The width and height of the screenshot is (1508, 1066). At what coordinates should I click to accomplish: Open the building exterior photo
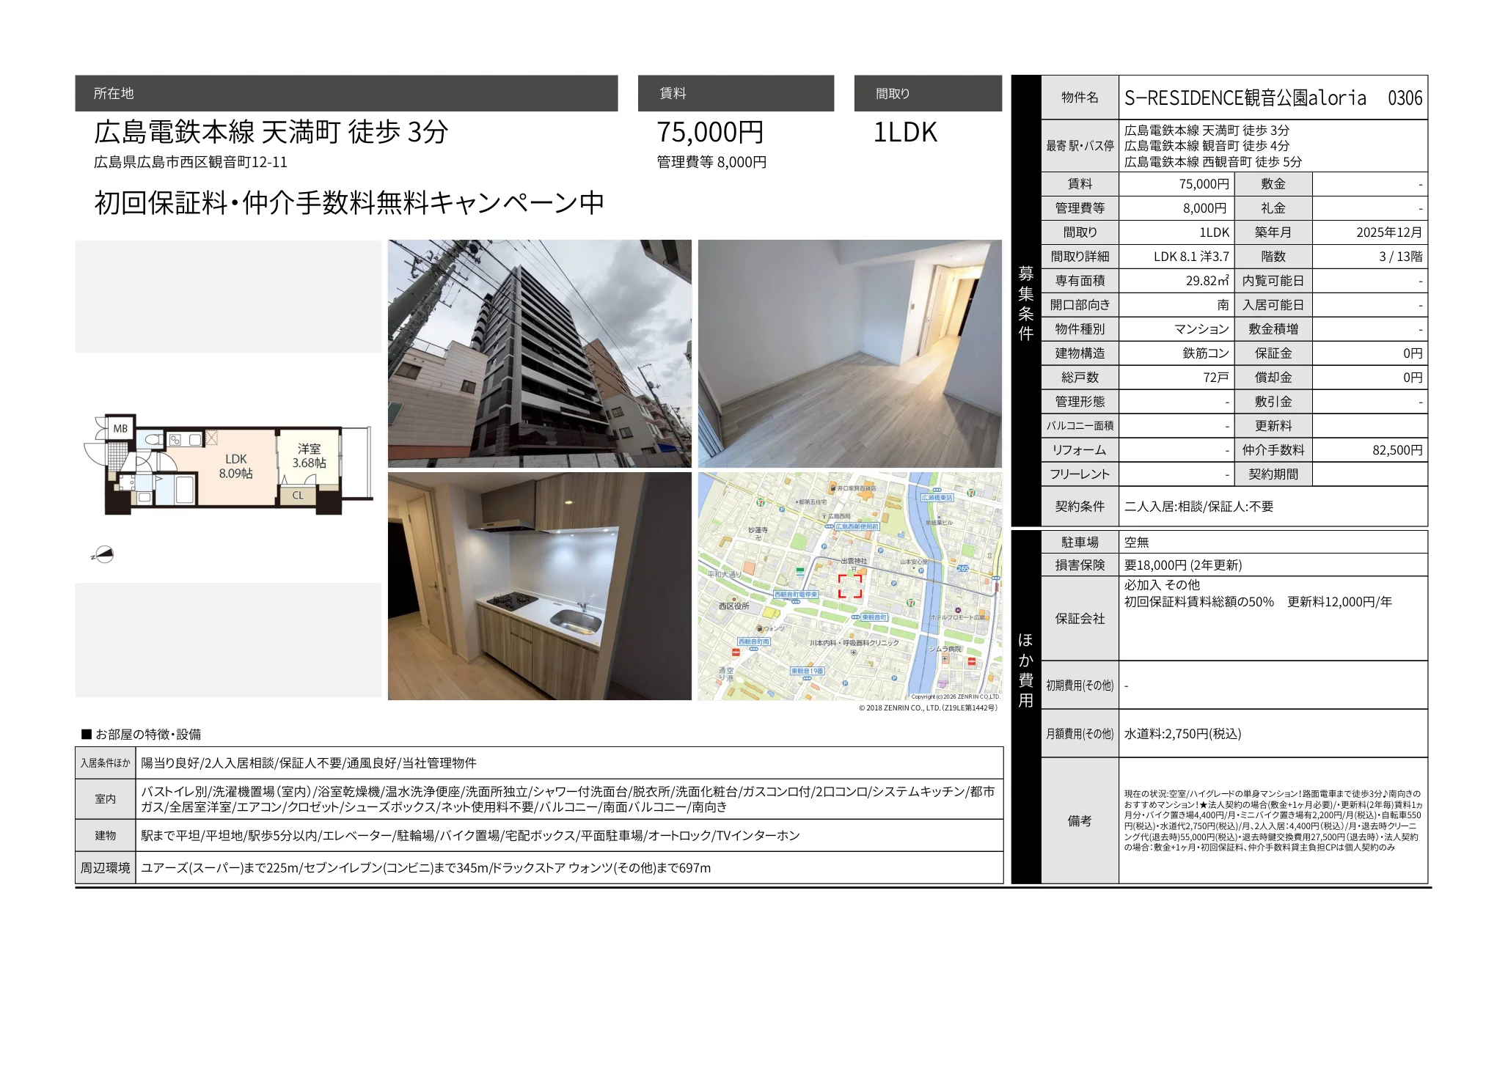[539, 353]
